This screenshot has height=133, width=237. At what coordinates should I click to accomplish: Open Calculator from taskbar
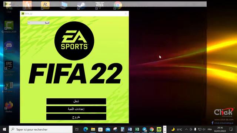click(123, 129)
